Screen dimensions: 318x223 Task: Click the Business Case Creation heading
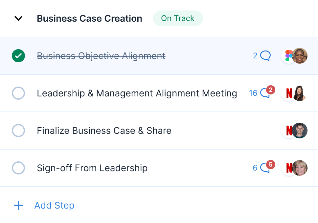tap(89, 18)
